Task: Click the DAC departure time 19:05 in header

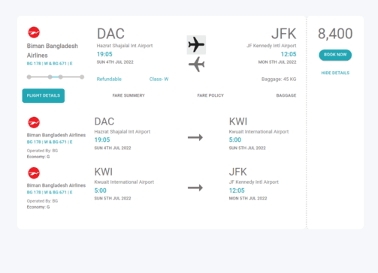Action: (x=104, y=54)
